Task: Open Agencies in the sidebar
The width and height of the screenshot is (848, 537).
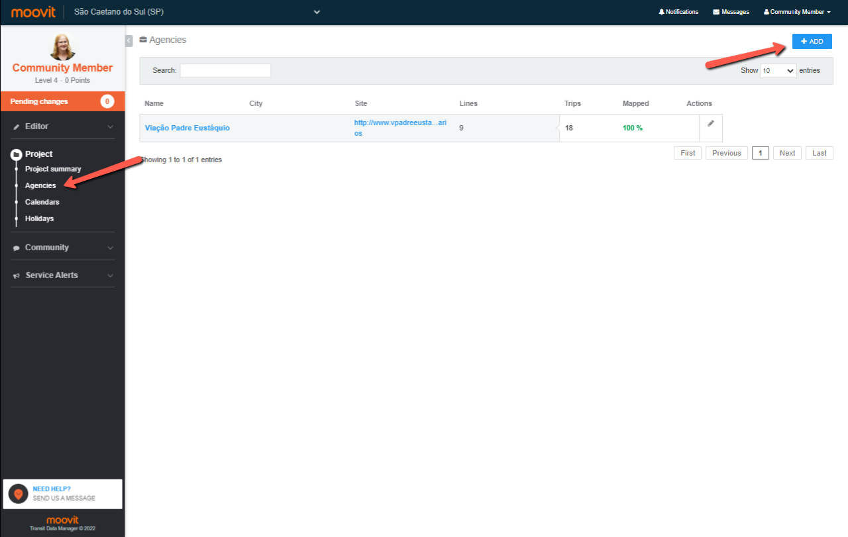Action: [40, 185]
